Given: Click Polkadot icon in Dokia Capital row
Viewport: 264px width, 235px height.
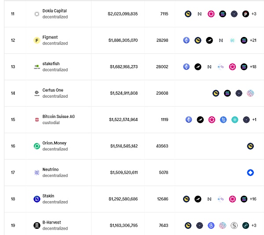Looking at the screenshot, I should 211,14.
